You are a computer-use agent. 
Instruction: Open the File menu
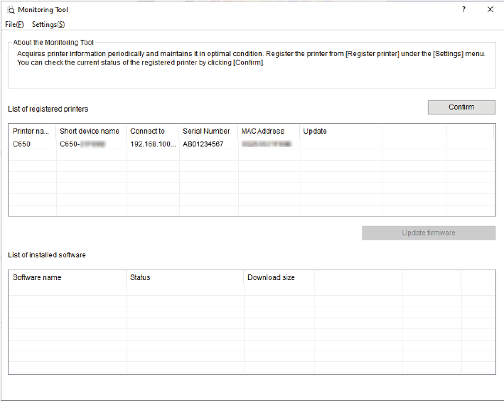(14, 24)
